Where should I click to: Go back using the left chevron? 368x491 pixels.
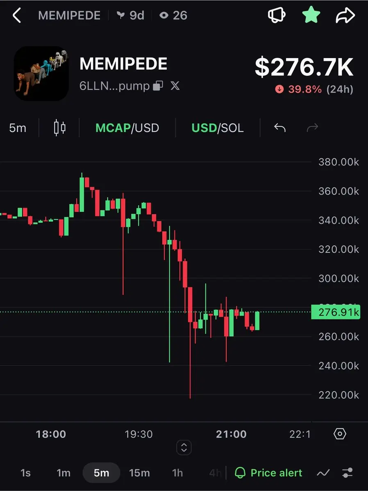point(17,15)
